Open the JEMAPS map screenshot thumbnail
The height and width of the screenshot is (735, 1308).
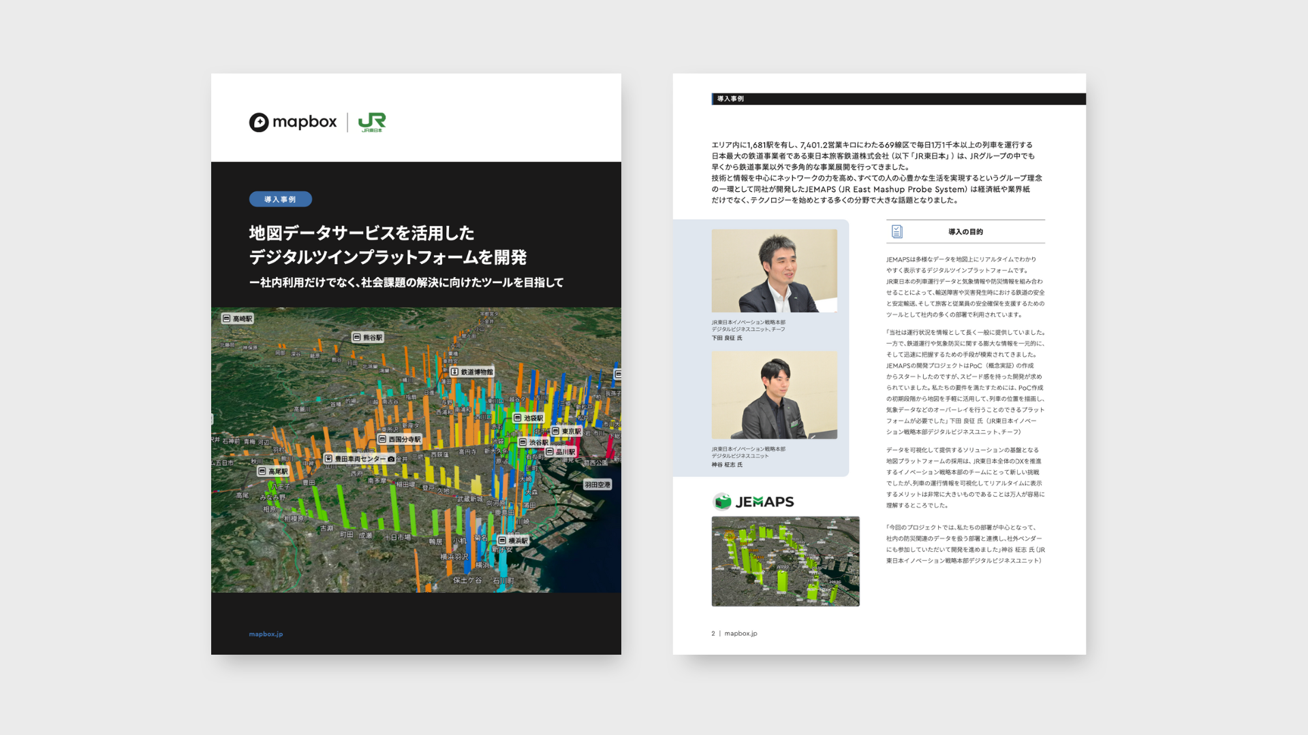click(x=785, y=561)
